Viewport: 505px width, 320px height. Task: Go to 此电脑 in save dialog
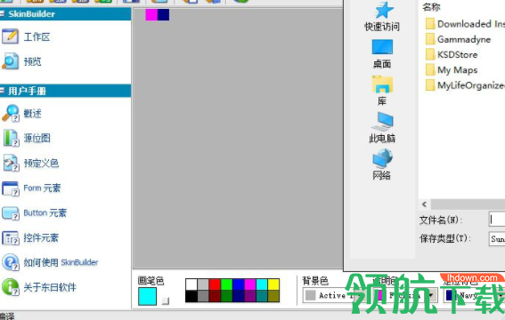[382, 128]
